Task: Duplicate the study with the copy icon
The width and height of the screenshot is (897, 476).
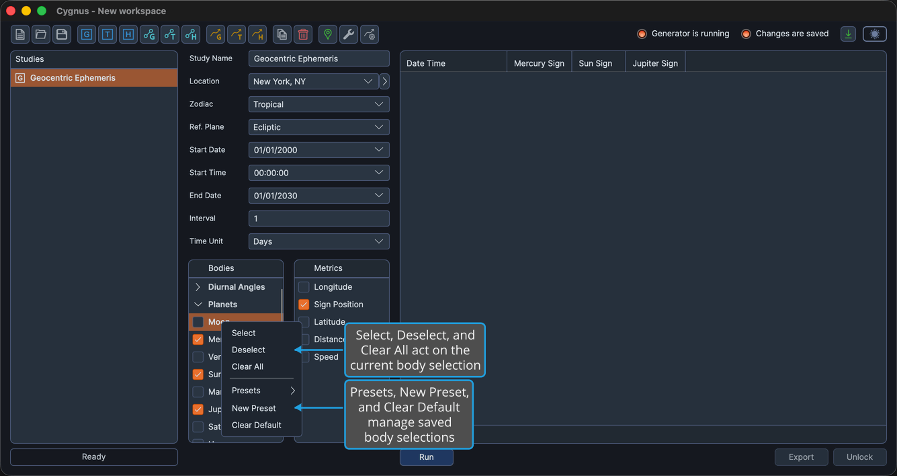Action: tap(282, 34)
